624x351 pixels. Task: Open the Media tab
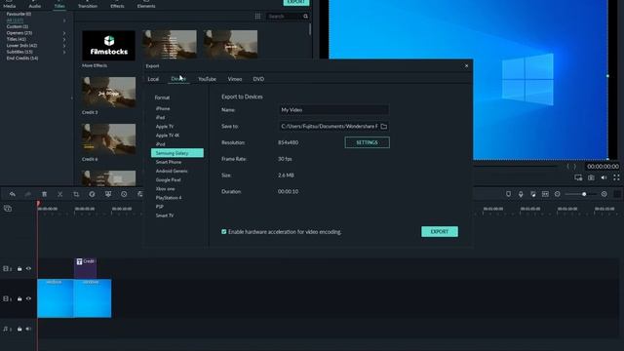pos(9,5)
